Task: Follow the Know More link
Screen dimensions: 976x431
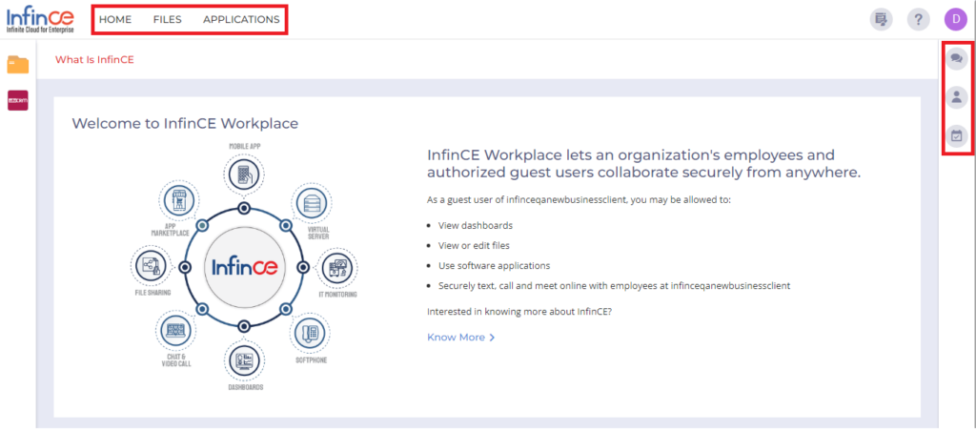Action: [x=460, y=337]
